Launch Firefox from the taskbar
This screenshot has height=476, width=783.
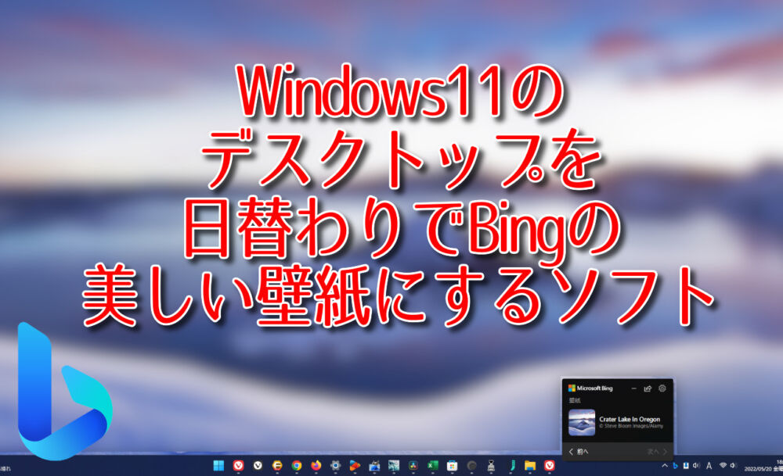(x=316, y=466)
